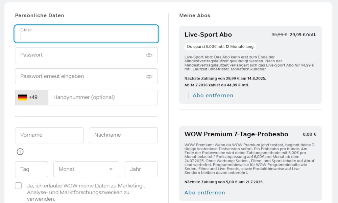This screenshot has height=203, width=338.
Task: Enable the WOW marketing consent checkbox
Action: click(x=18, y=185)
